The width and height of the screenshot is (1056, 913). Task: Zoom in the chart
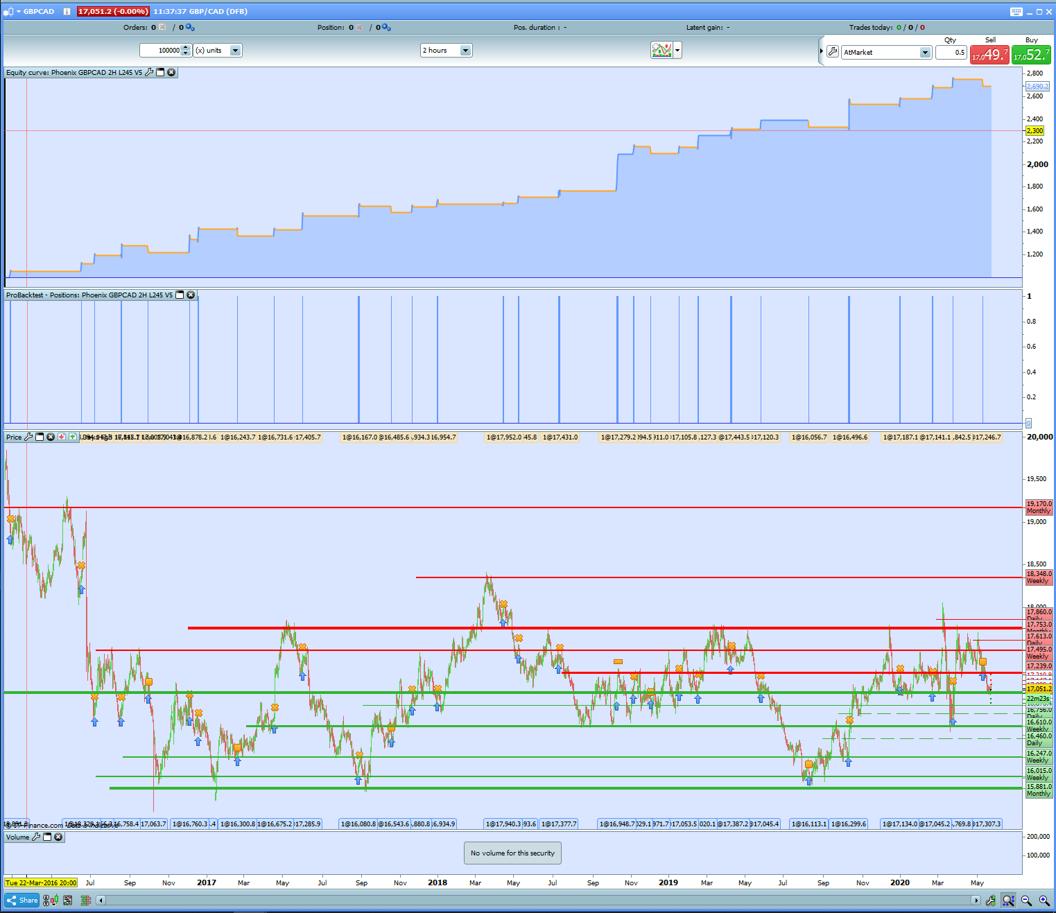tap(1044, 901)
